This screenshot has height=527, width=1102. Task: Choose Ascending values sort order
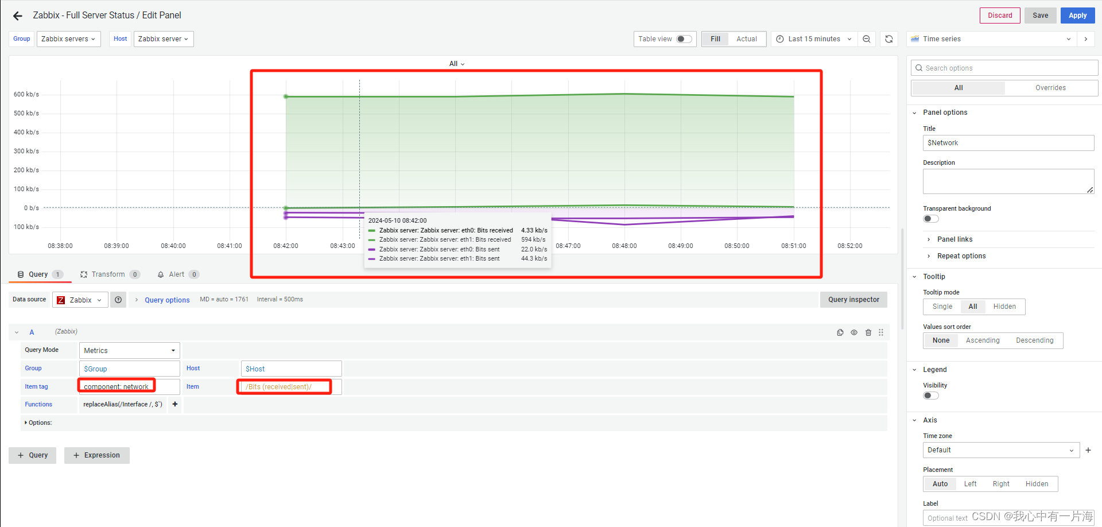[x=983, y=340]
